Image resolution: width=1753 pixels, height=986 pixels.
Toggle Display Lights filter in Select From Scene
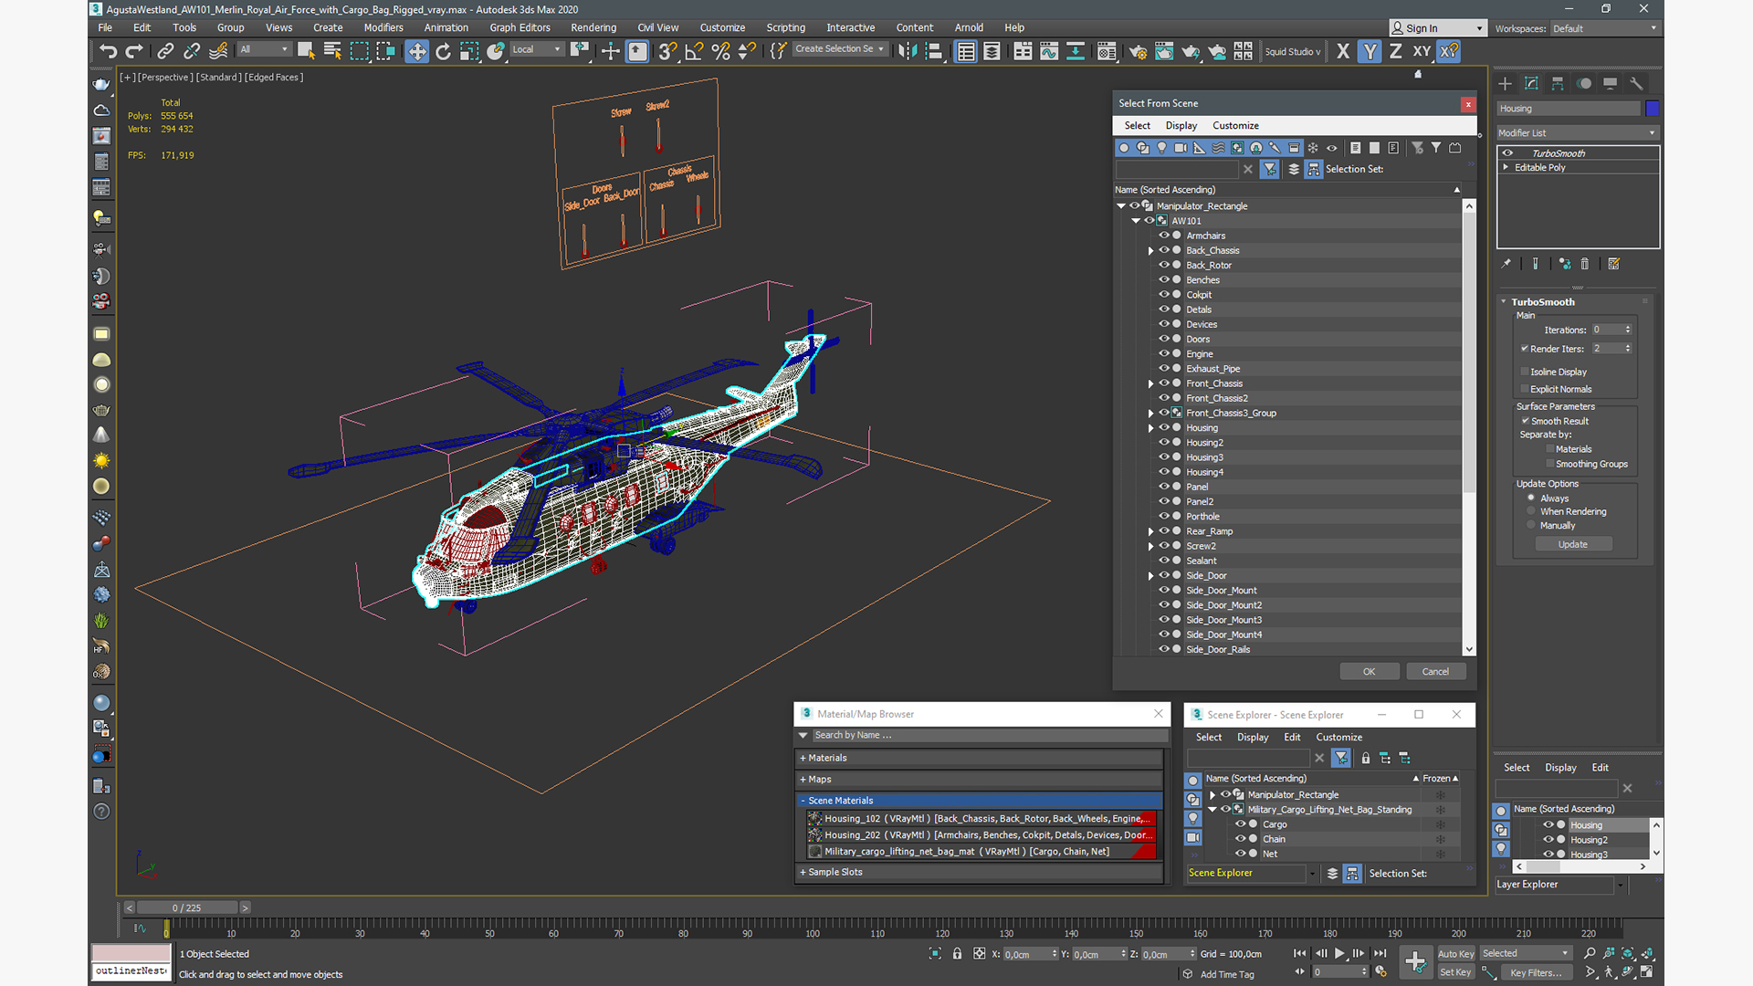point(1162,148)
